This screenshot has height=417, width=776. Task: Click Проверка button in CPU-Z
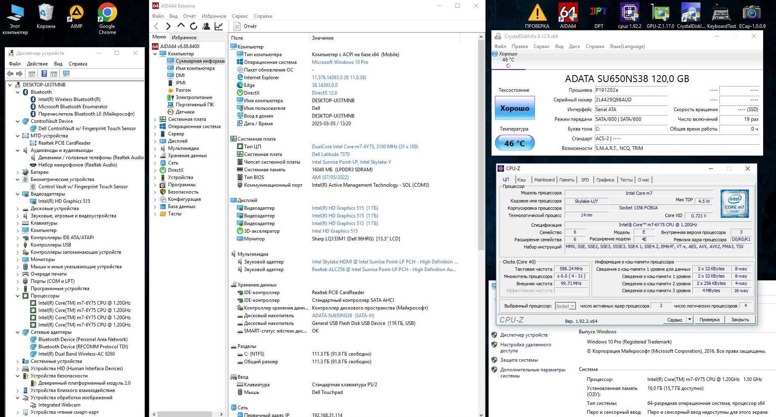click(709, 320)
